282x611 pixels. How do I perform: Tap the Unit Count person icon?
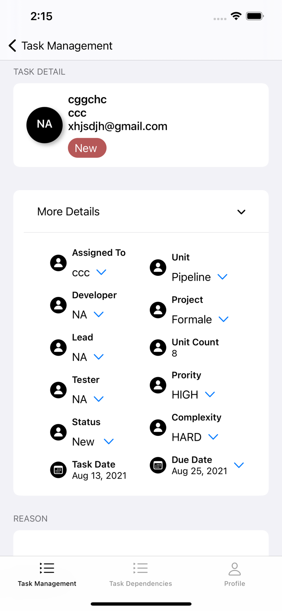coord(158,347)
